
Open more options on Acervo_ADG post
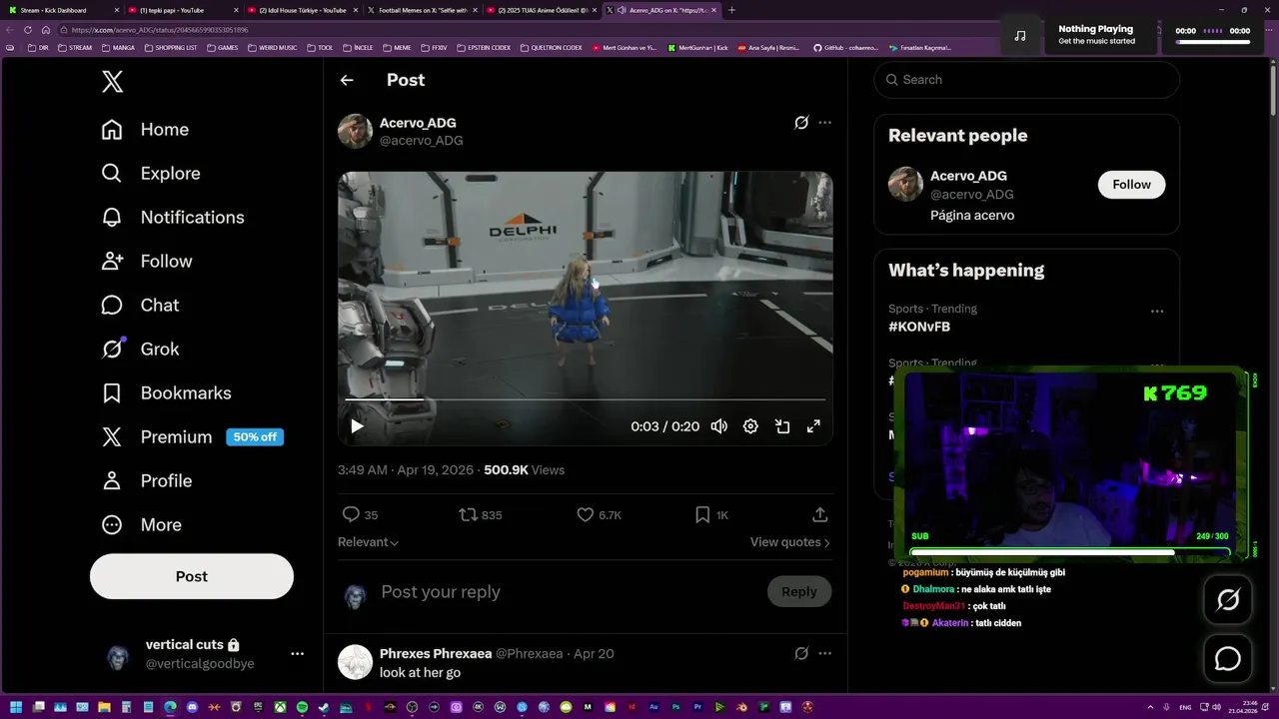pyautogui.click(x=824, y=123)
